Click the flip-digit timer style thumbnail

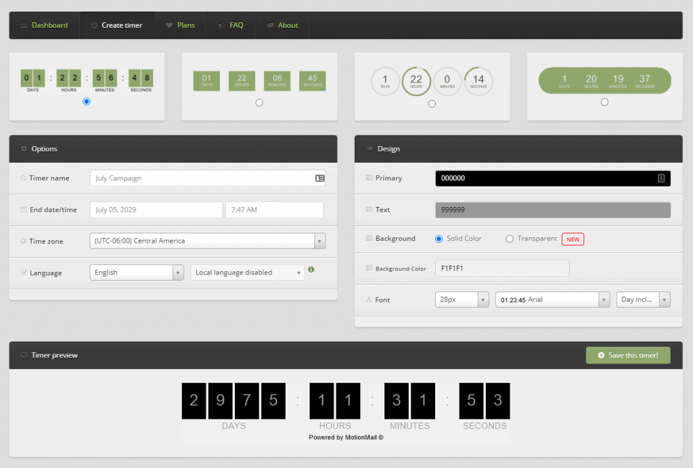coord(87,80)
